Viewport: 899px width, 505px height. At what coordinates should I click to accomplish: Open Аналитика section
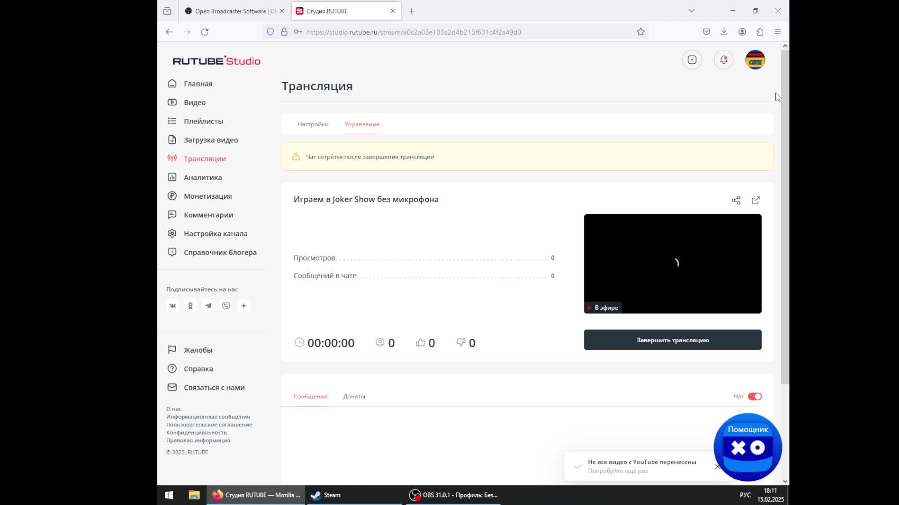point(195,177)
